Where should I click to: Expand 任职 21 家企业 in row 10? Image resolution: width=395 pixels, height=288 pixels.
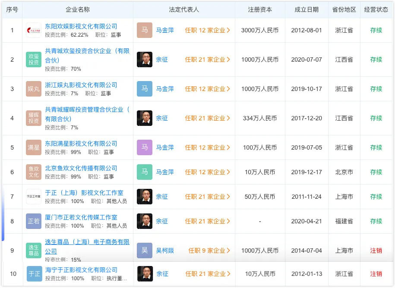tap(207, 274)
